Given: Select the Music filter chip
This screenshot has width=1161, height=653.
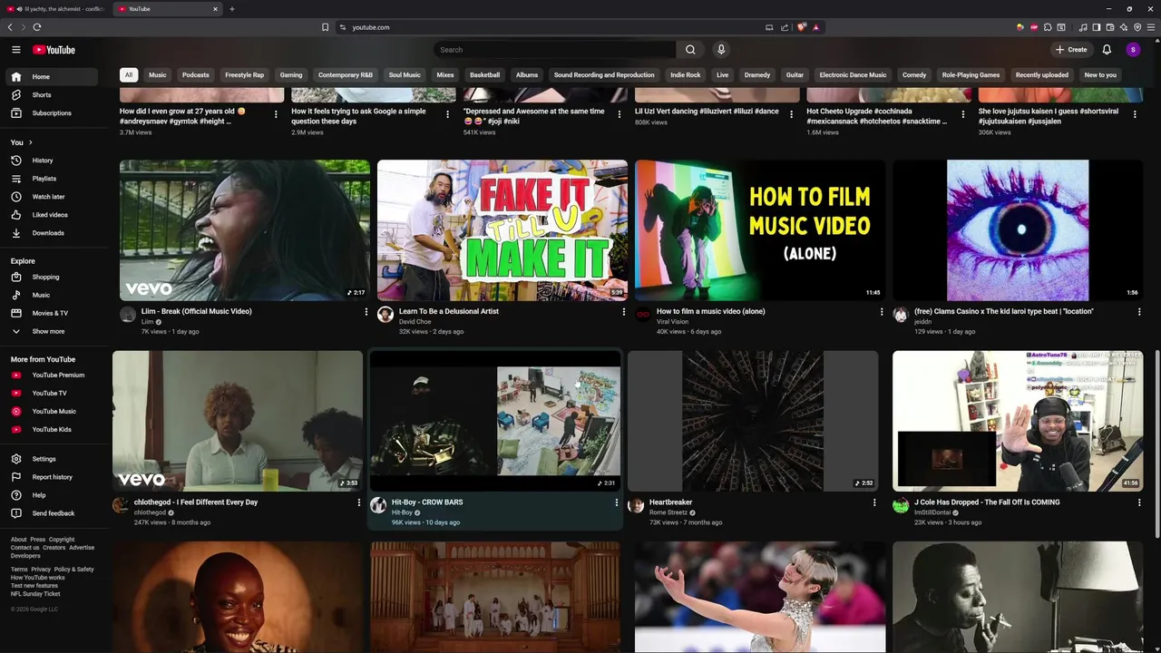Looking at the screenshot, I should tap(158, 75).
